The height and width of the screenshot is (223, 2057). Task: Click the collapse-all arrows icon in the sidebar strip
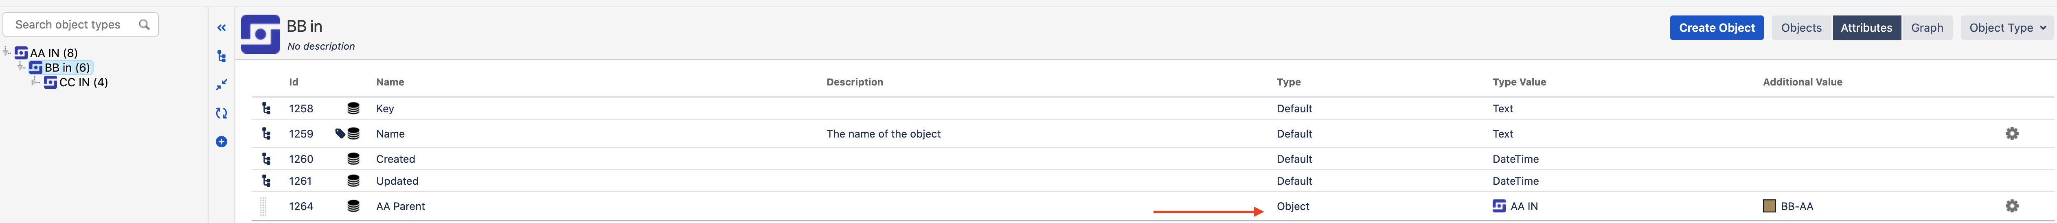click(x=221, y=85)
